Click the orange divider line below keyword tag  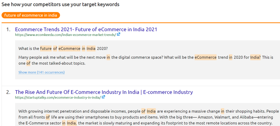pyautogui.click(x=140, y=23)
